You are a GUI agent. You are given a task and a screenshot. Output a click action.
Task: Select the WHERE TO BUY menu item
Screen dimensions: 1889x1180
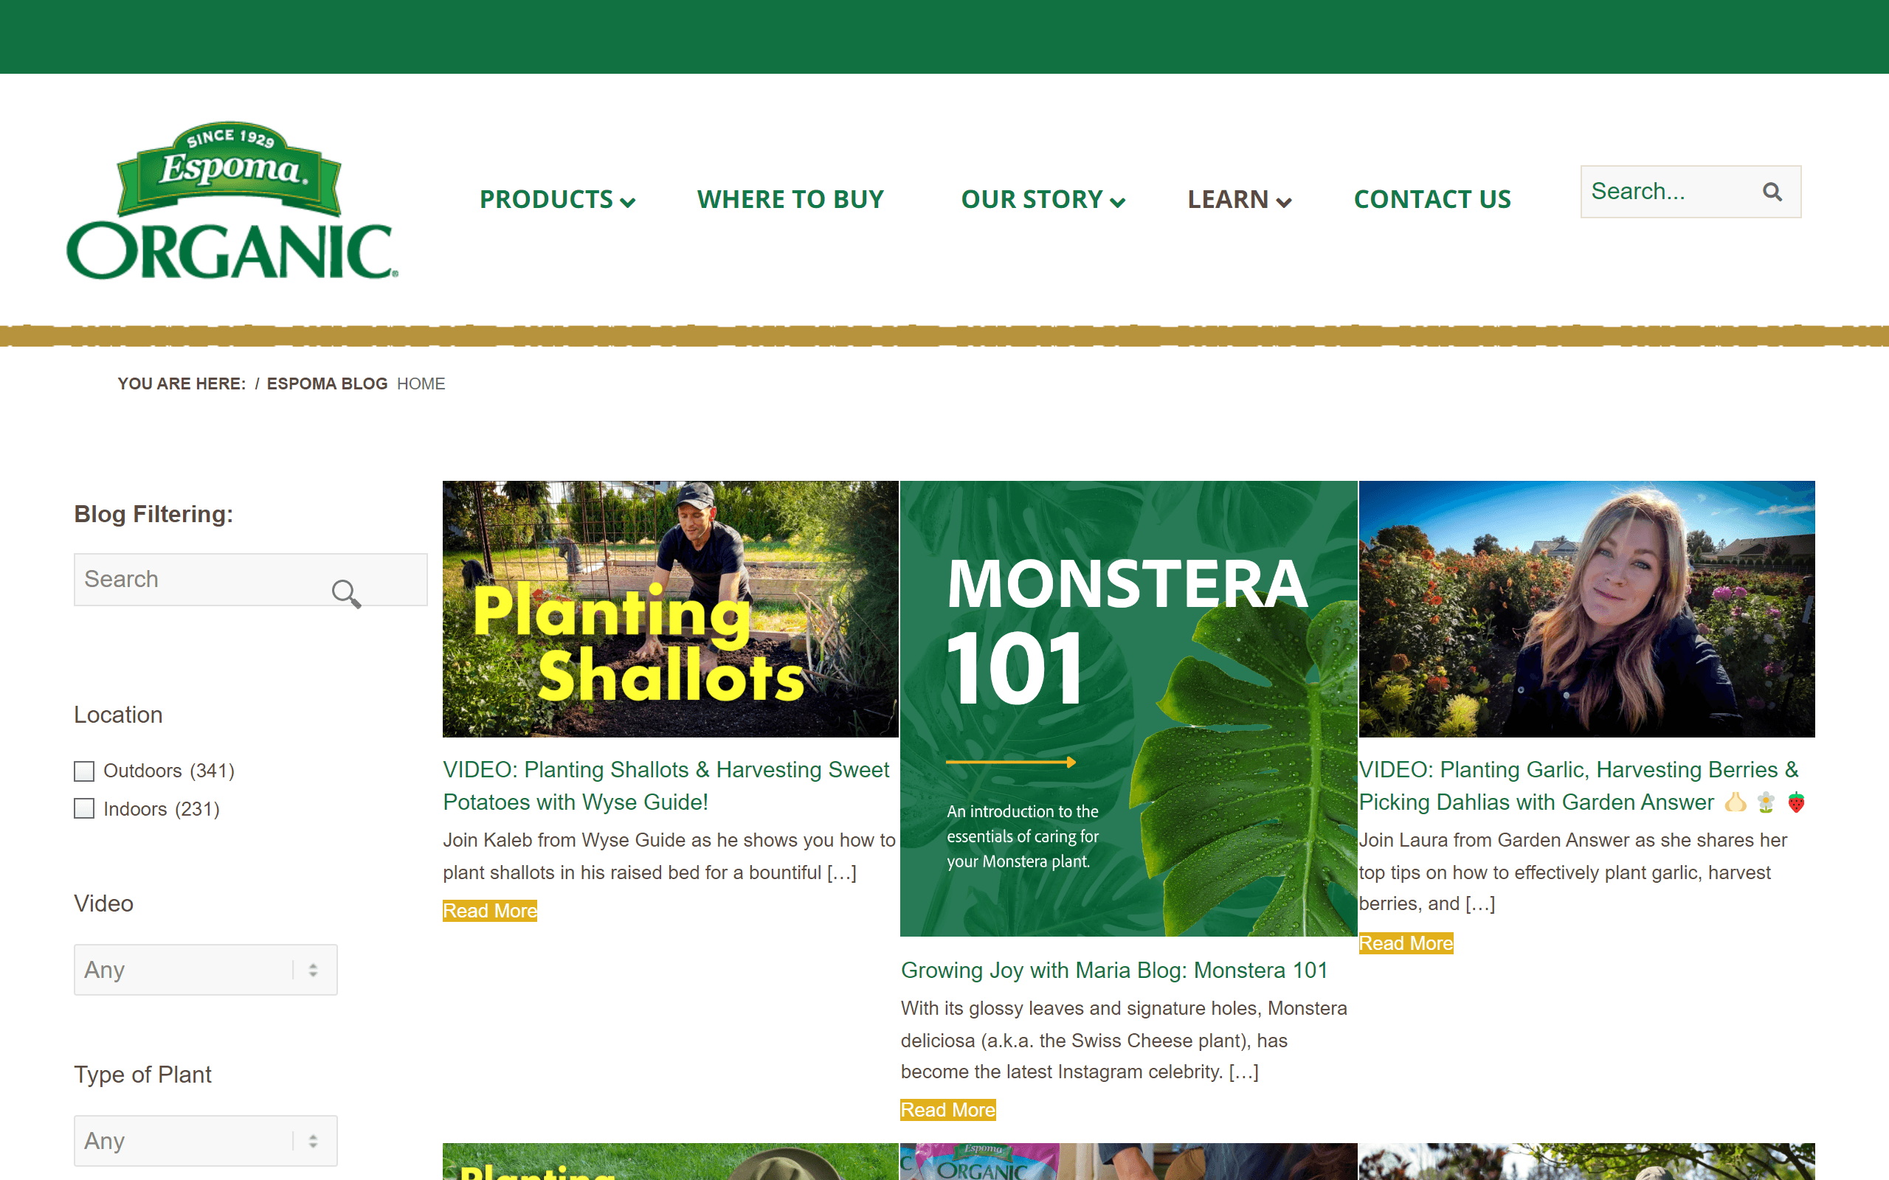tap(791, 199)
